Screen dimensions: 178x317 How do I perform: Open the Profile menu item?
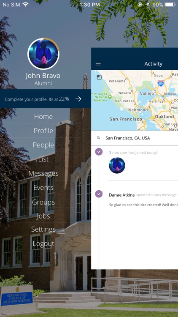coord(43,131)
